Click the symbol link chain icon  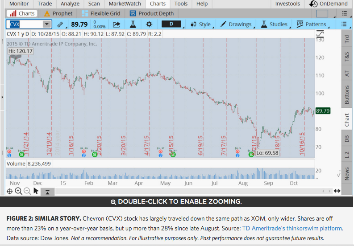[60, 25]
